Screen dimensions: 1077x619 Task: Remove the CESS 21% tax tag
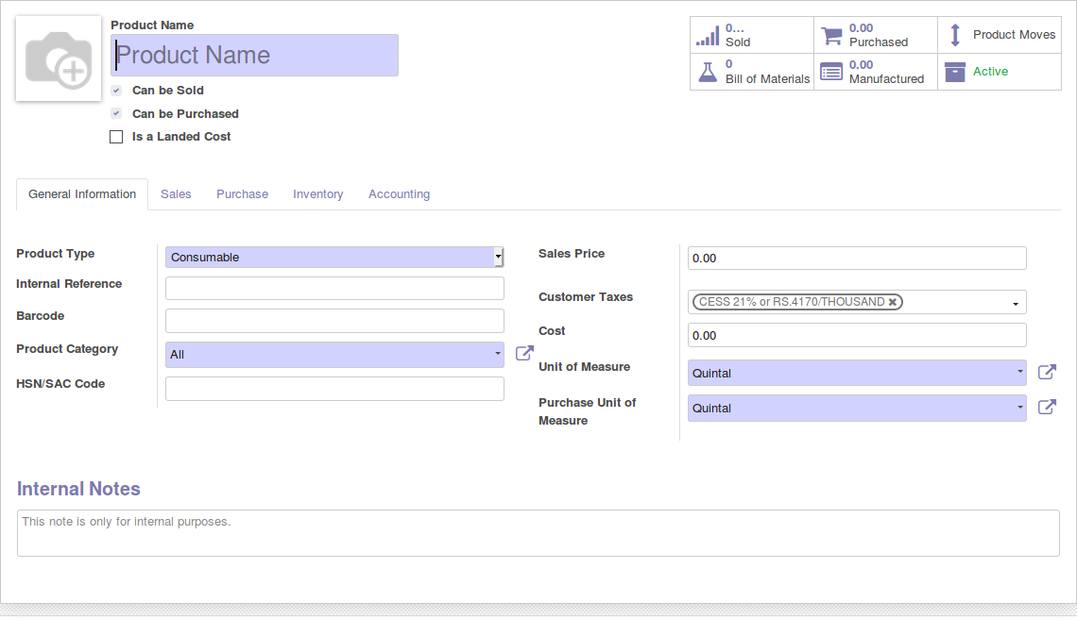point(893,302)
